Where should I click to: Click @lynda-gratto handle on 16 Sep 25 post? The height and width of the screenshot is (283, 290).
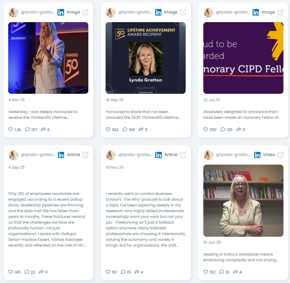pos(136,12)
